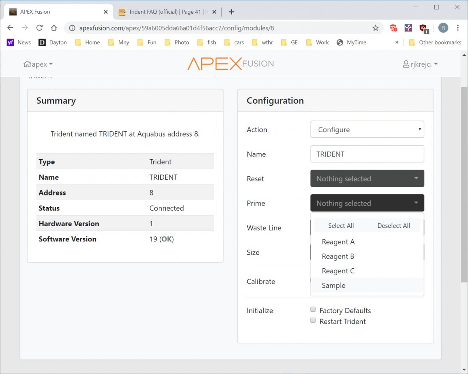Choose Reagent C in Prime list
468x374 pixels.
tap(367, 271)
